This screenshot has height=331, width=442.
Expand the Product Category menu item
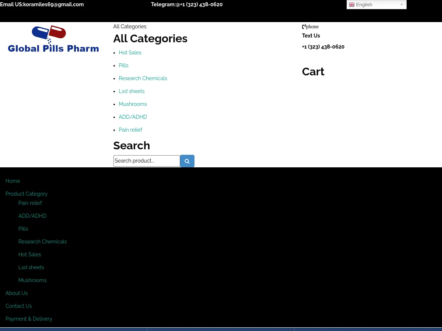[27, 194]
